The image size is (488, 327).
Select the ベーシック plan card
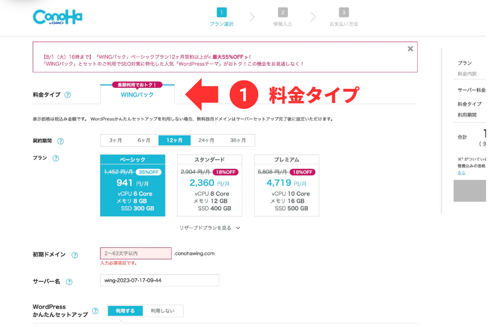pos(133,186)
